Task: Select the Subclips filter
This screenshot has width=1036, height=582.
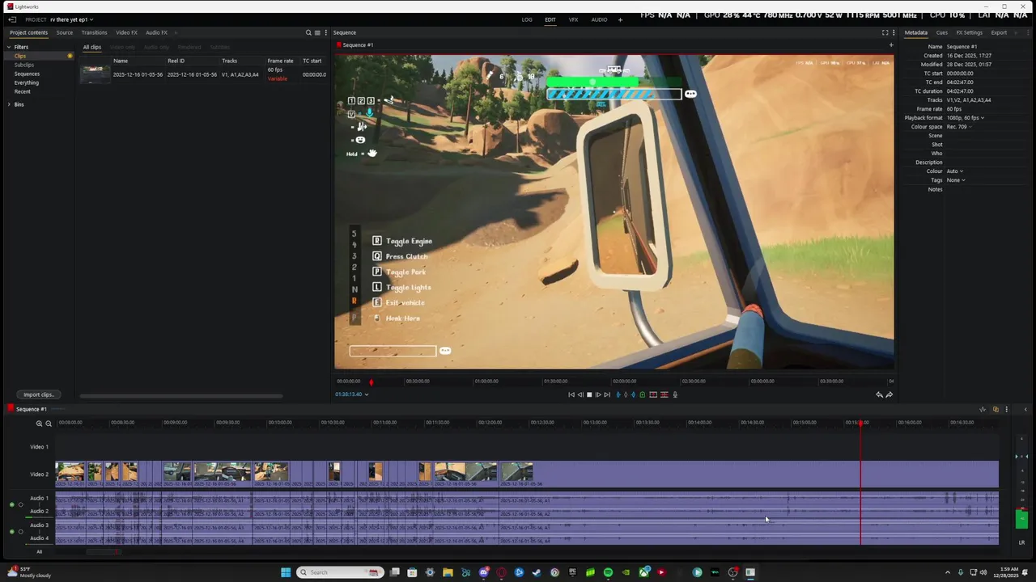Action: click(x=23, y=65)
